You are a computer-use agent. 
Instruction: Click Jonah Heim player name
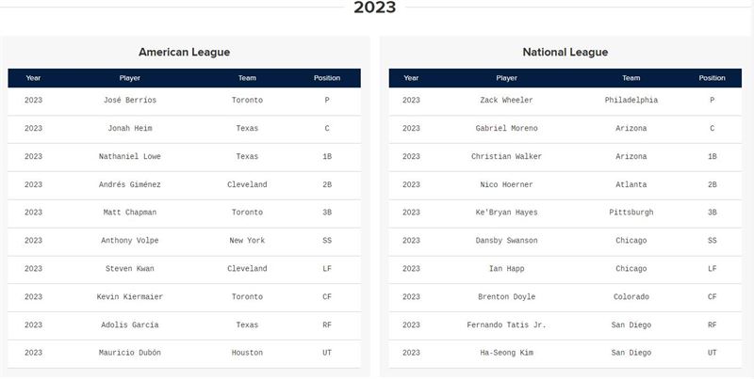click(x=130, y=128)
